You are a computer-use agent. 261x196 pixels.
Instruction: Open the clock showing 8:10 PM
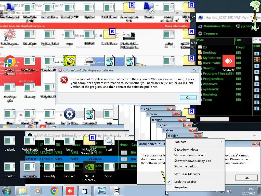(x=248, y=191)
